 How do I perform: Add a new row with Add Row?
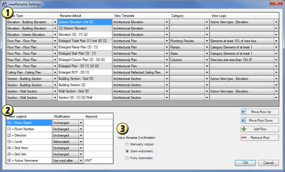coord(260,129)
